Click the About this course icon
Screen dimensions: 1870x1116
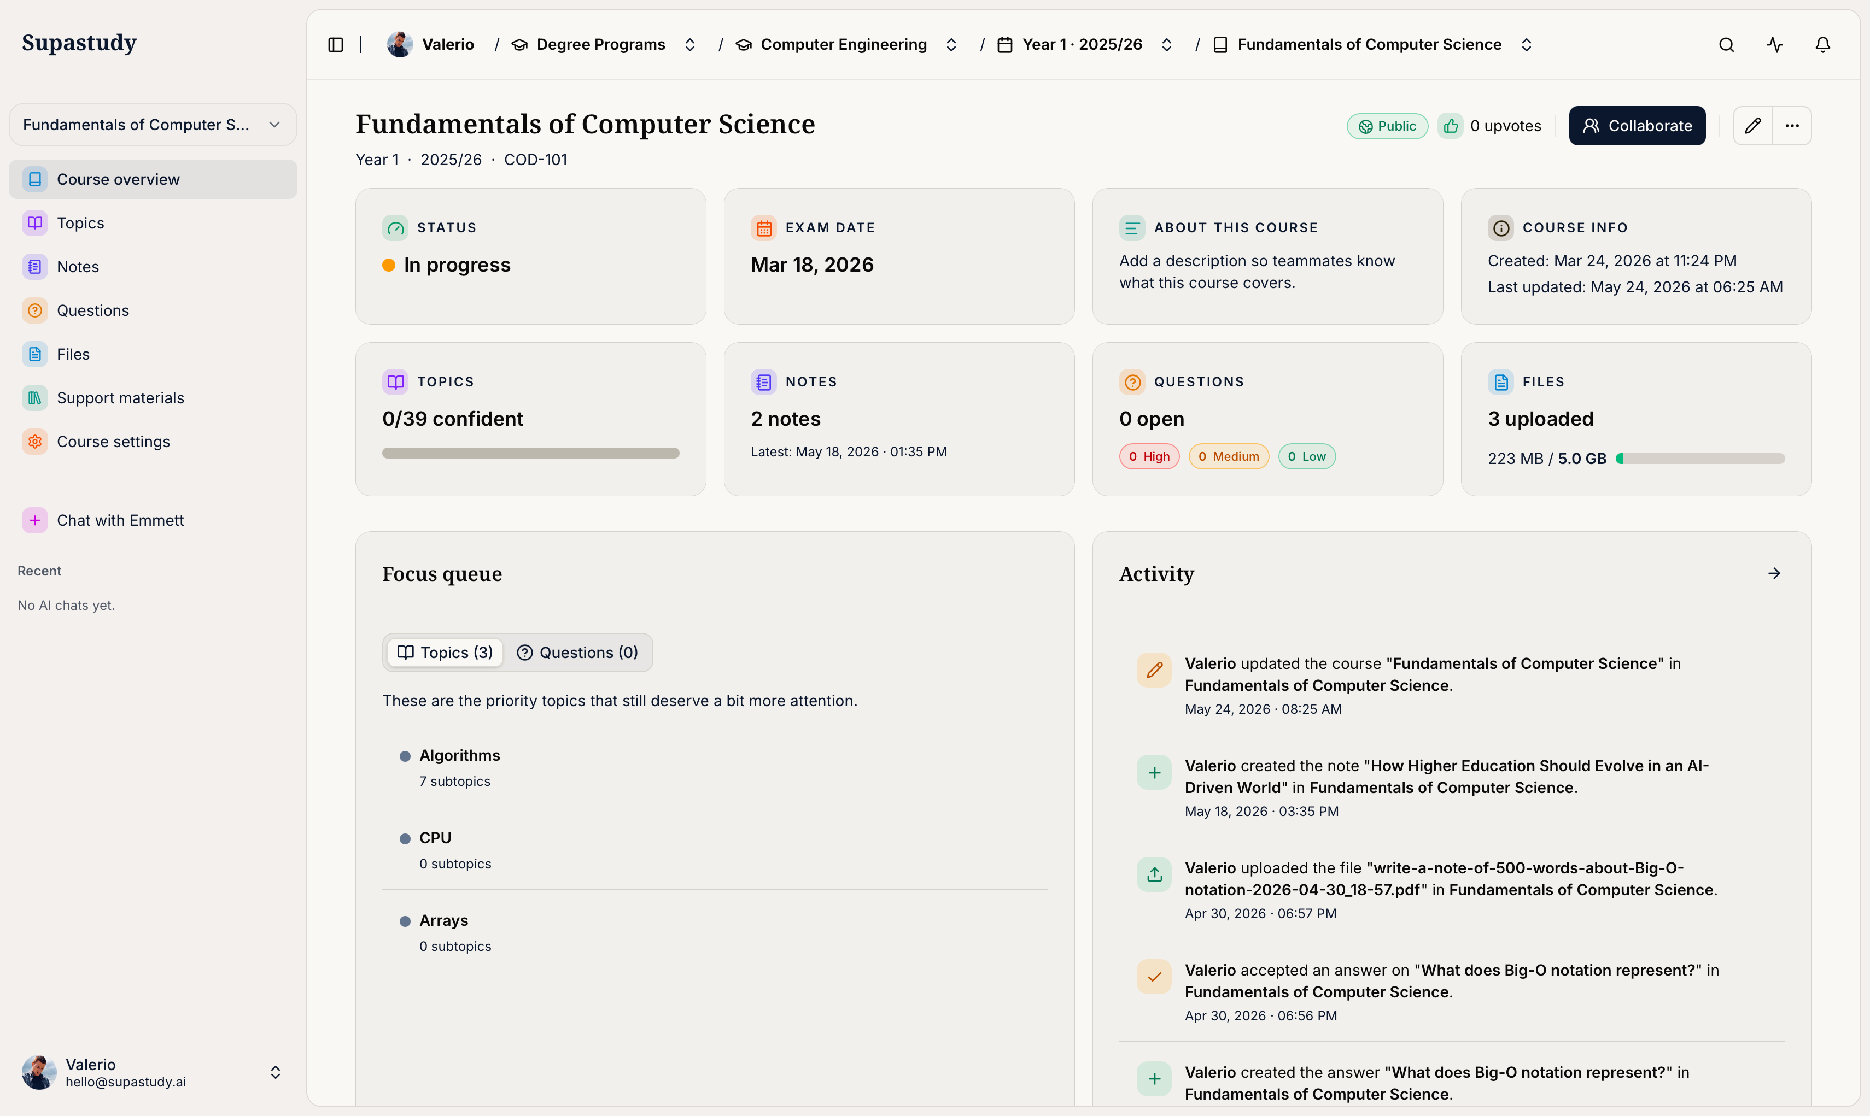coord(1132,228)
